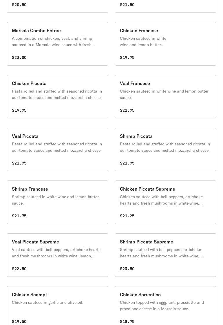Choose the Veal Francese card

(x=165, y=97)
